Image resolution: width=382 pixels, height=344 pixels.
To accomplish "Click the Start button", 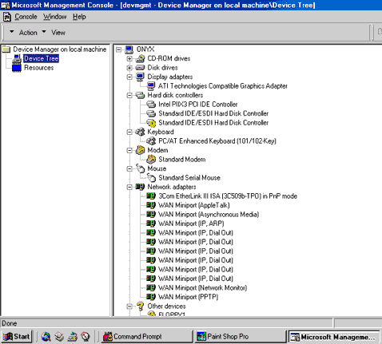I will 17,337.
